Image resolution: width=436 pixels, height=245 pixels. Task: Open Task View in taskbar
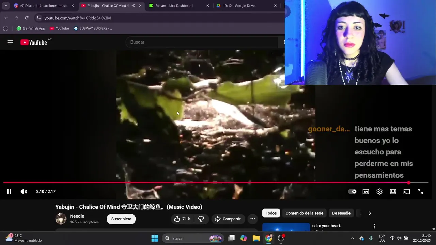click(x=231, y=238)
